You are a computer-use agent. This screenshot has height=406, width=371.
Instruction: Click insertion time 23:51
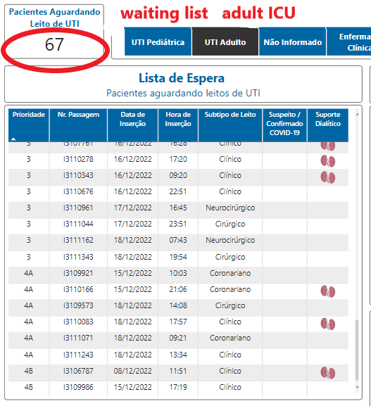(178, 224)
